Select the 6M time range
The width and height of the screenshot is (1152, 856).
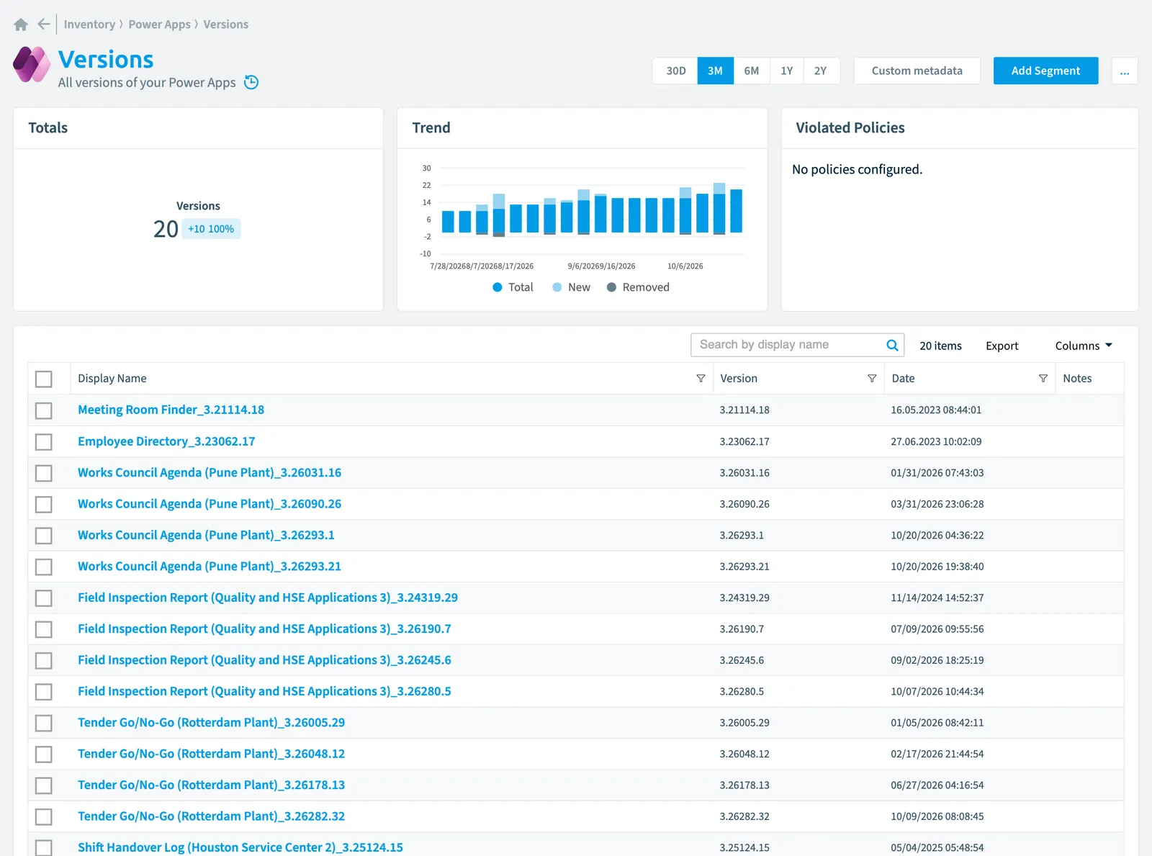tap(752, 71)
